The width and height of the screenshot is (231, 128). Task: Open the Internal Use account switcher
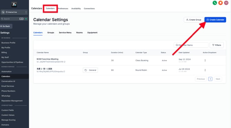[14, 12]
